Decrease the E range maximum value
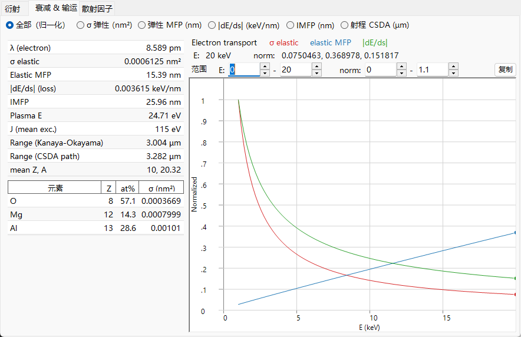This screenshot has width=521, height=337. tap(316, 73)
